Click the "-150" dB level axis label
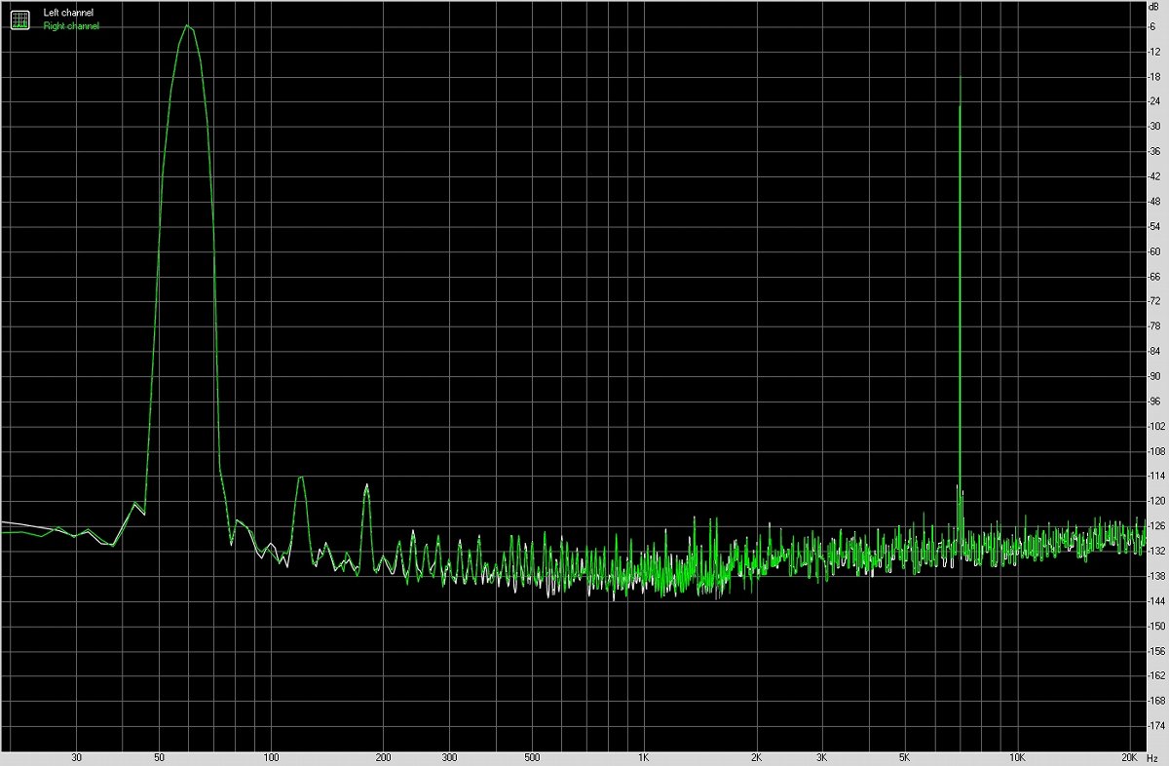The image size is (1169, 766). pyautogui.click(x=1156, y=627)
